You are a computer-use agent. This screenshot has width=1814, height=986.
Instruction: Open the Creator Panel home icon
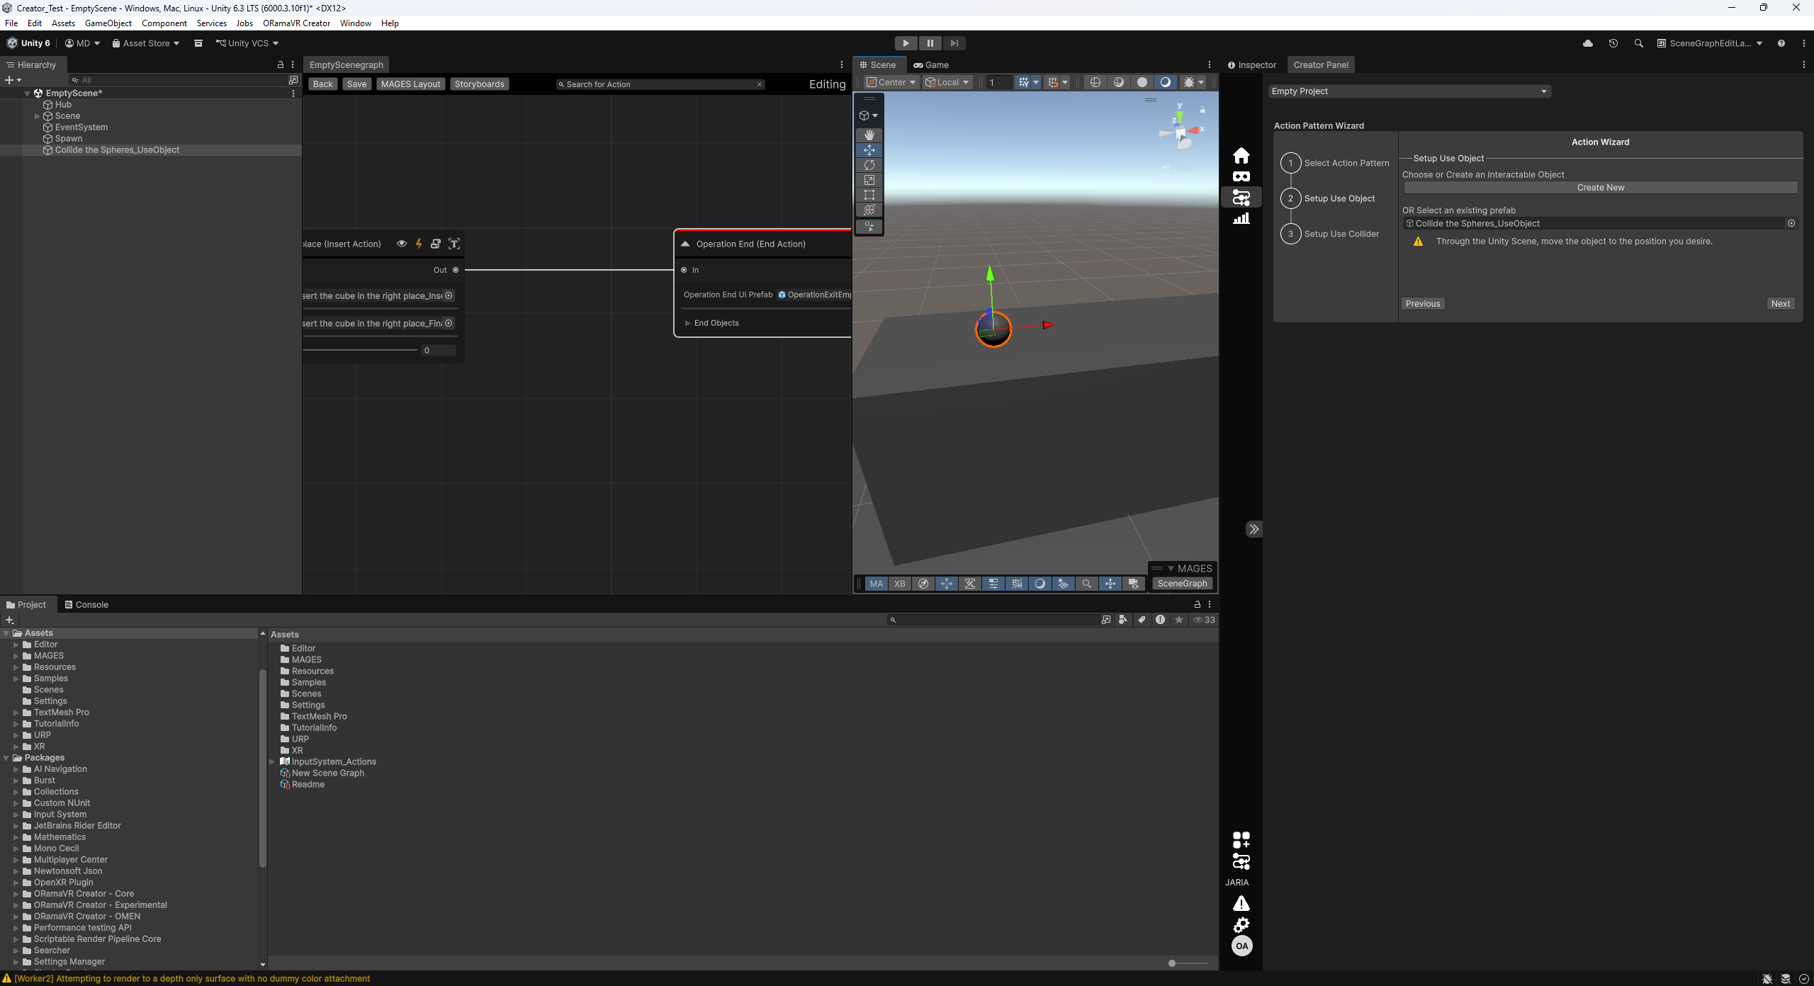click(1241, 155)
